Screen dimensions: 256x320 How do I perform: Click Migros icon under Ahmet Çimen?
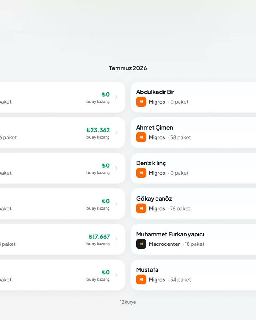[x=141, y=137]
